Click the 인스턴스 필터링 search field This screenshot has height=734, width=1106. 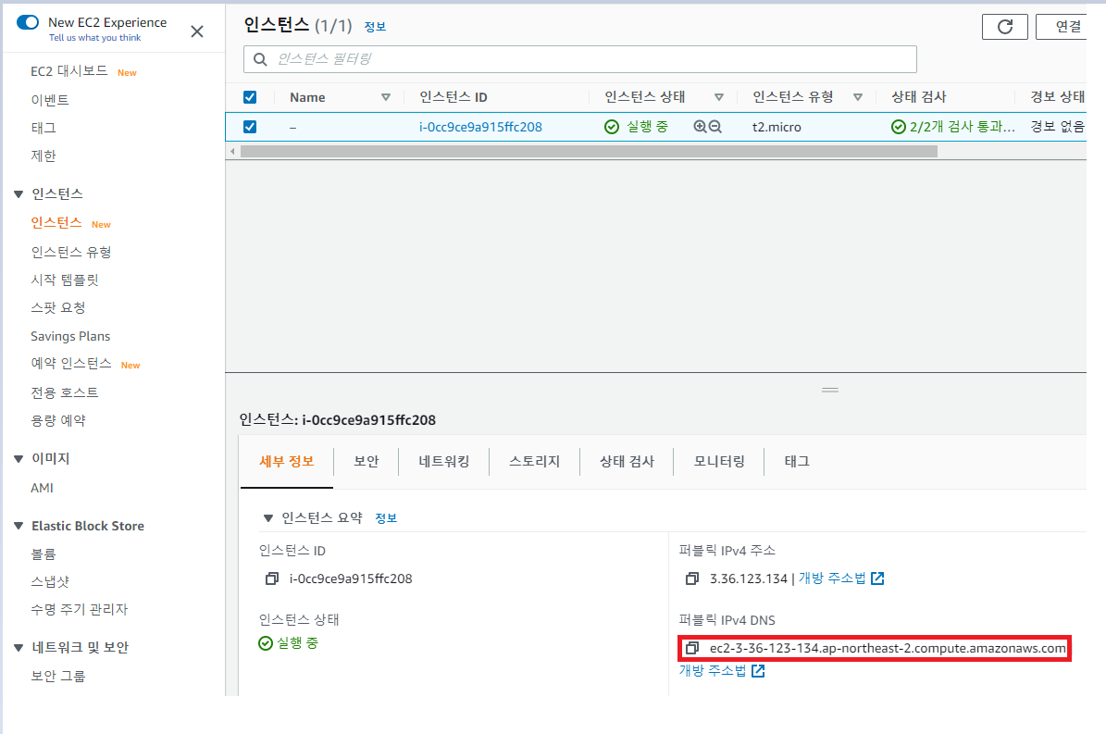(579, 59)
